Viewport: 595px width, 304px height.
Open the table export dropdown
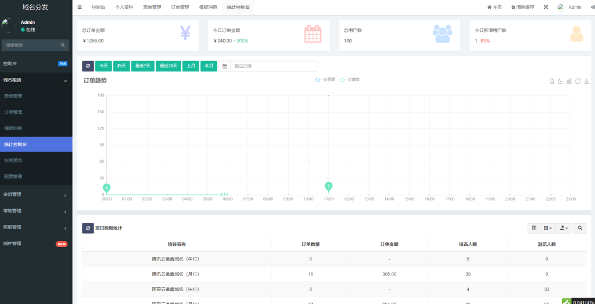564,228
